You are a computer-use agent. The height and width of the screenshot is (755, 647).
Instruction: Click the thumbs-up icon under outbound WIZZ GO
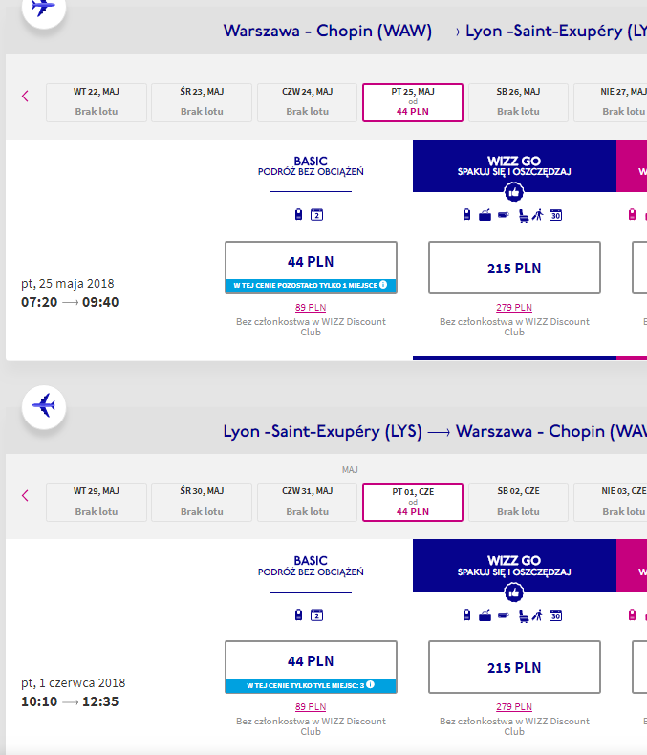(x=514, y=193)
